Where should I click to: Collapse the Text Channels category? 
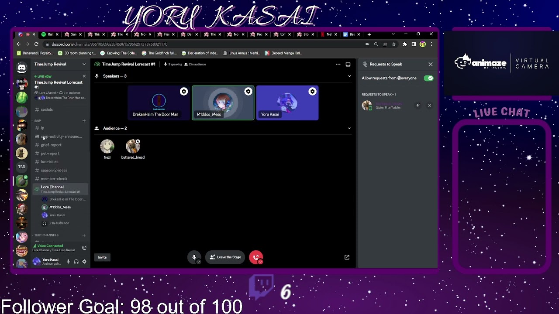click(x=45, y=235)
